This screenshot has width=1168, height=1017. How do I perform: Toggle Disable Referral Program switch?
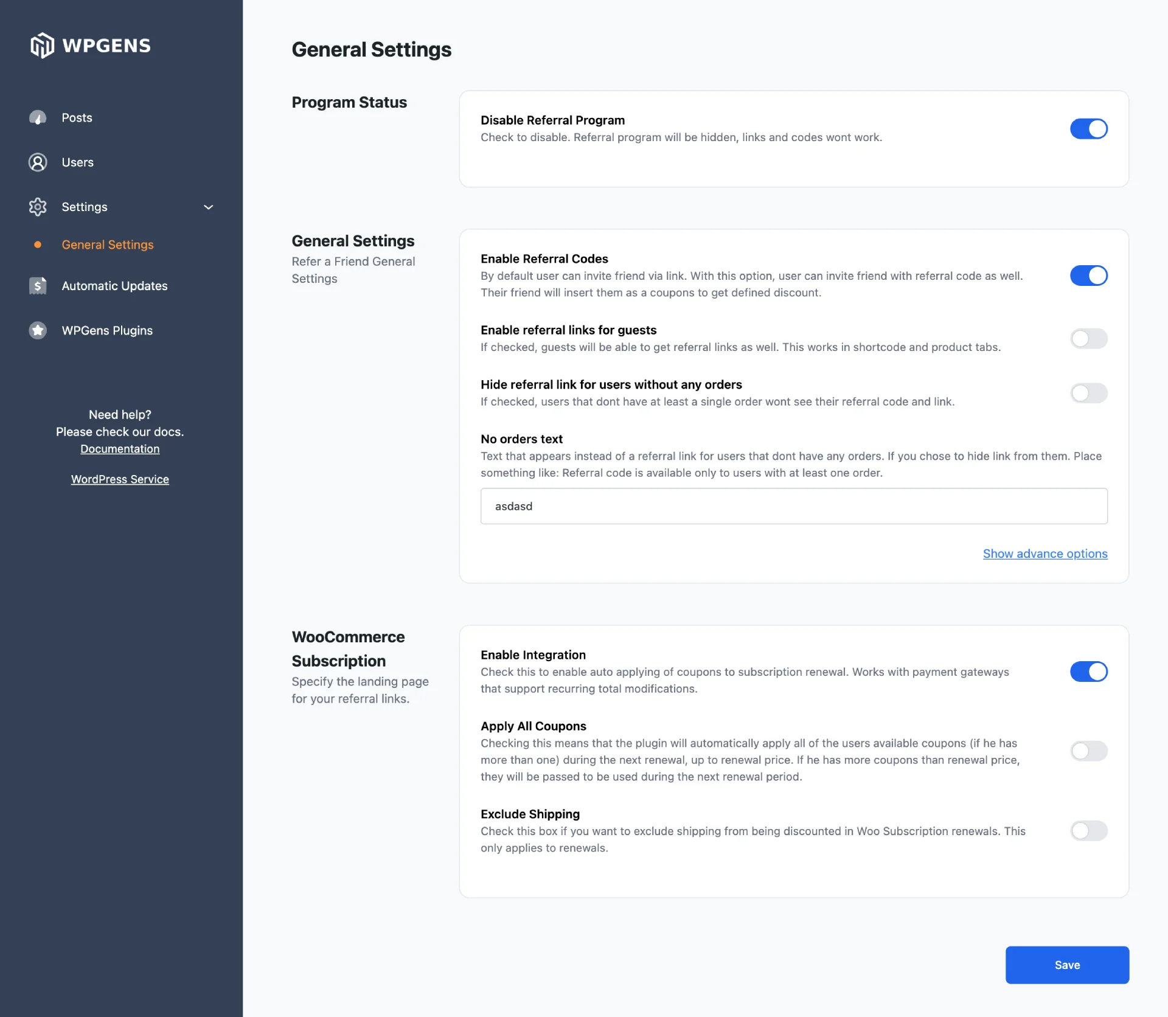click(1088, 129)
